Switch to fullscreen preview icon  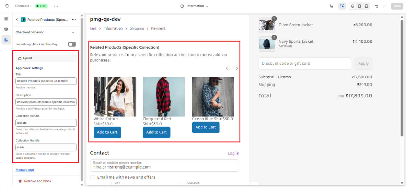(366, 6)
